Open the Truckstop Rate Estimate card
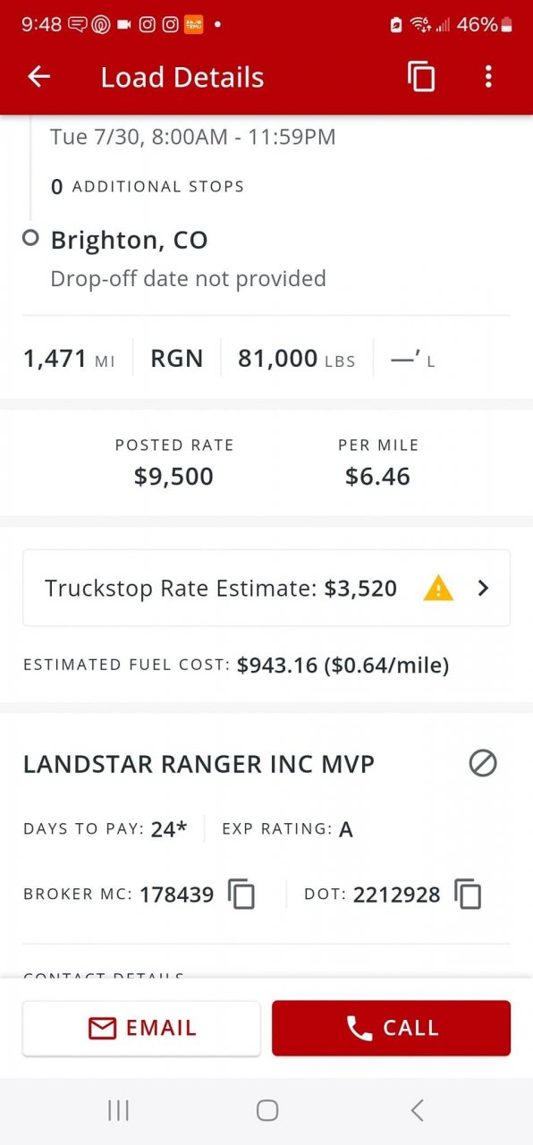Image resolution: width=533 pixels, height=1145 pixels. 266,588
